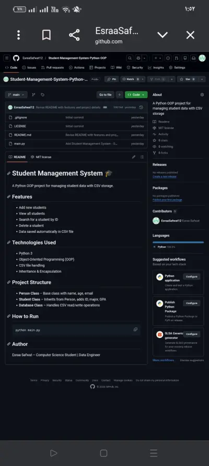The width and height of the screenshot is (209, 466).
Task: Expand the Star lists dropdown arrow
Action: (202, 79)
